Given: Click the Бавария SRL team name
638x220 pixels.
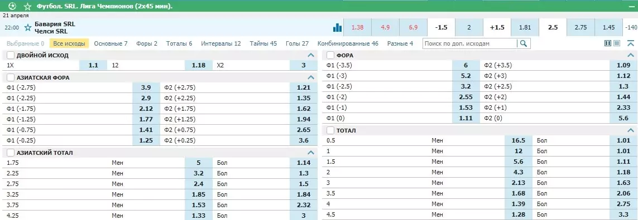Looking at the screenshot, I should tap(55, 24).
